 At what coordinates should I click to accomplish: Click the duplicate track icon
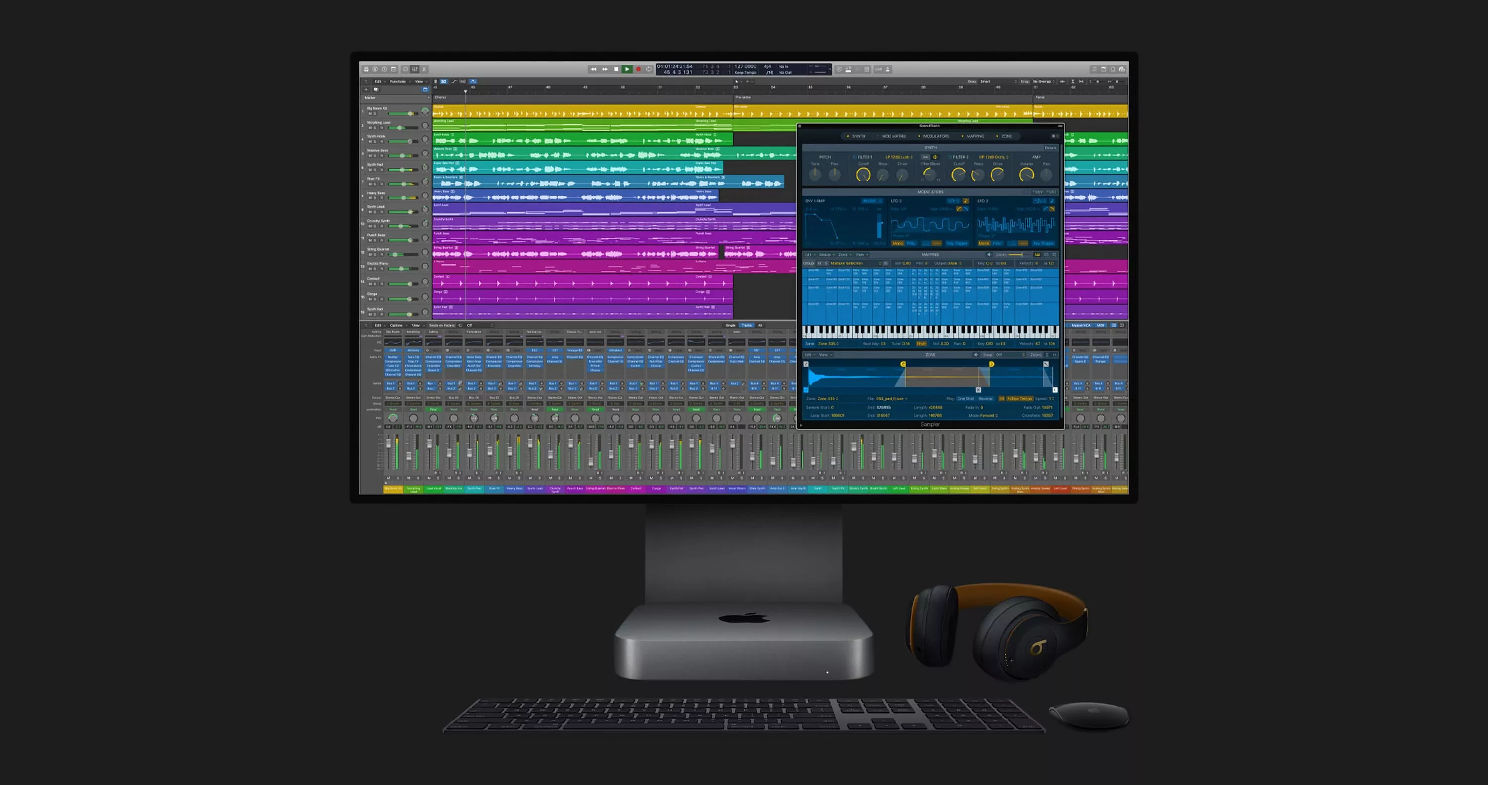point(376,90)
